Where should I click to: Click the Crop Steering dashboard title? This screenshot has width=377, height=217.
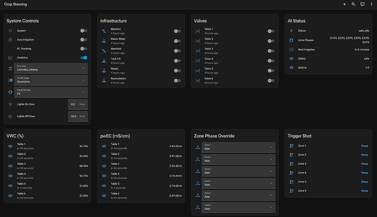click(x=15, y=4)
